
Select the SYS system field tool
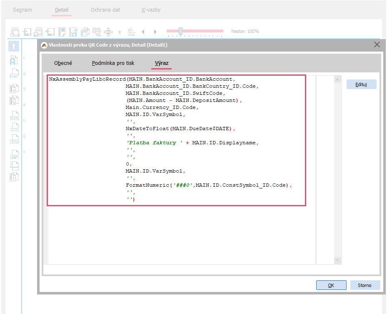click(14, 116)
